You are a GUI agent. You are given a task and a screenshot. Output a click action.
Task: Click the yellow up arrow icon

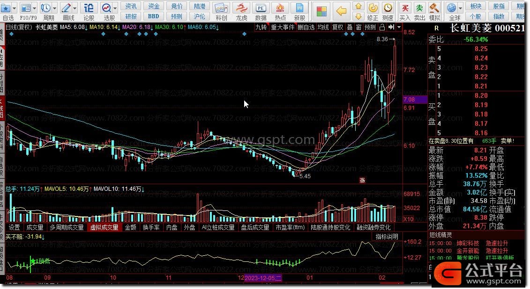coord(358,6)
